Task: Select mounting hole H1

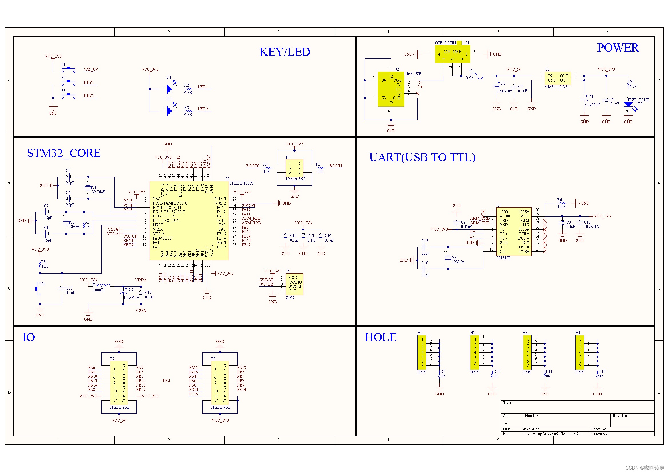Action: click(x=422, y=352)
